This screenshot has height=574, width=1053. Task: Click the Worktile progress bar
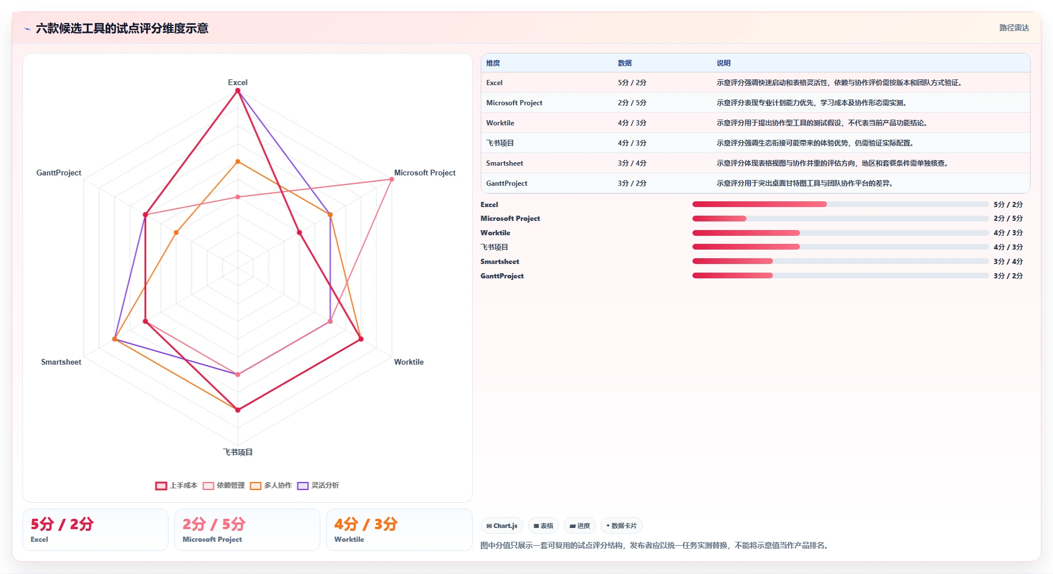[x=840, y=233]
